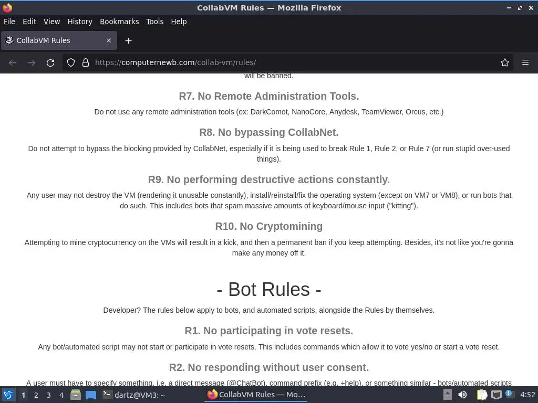Click the 'Attempting to mine cryptocurrency' paragraph
The image size is (538, 403).
click(x=269, y=248)
